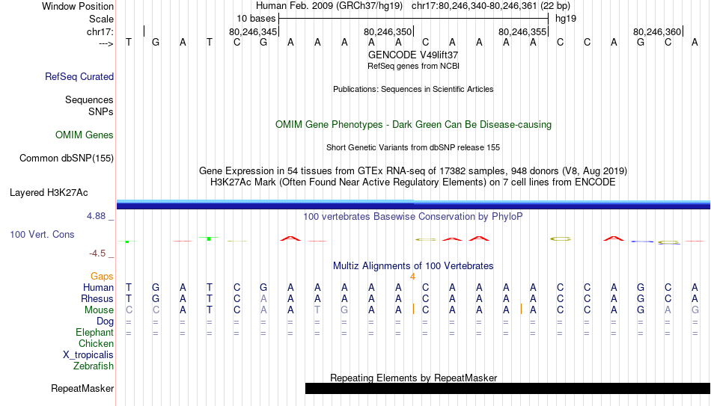Select the Dog alignment row label

coord(105,322)
